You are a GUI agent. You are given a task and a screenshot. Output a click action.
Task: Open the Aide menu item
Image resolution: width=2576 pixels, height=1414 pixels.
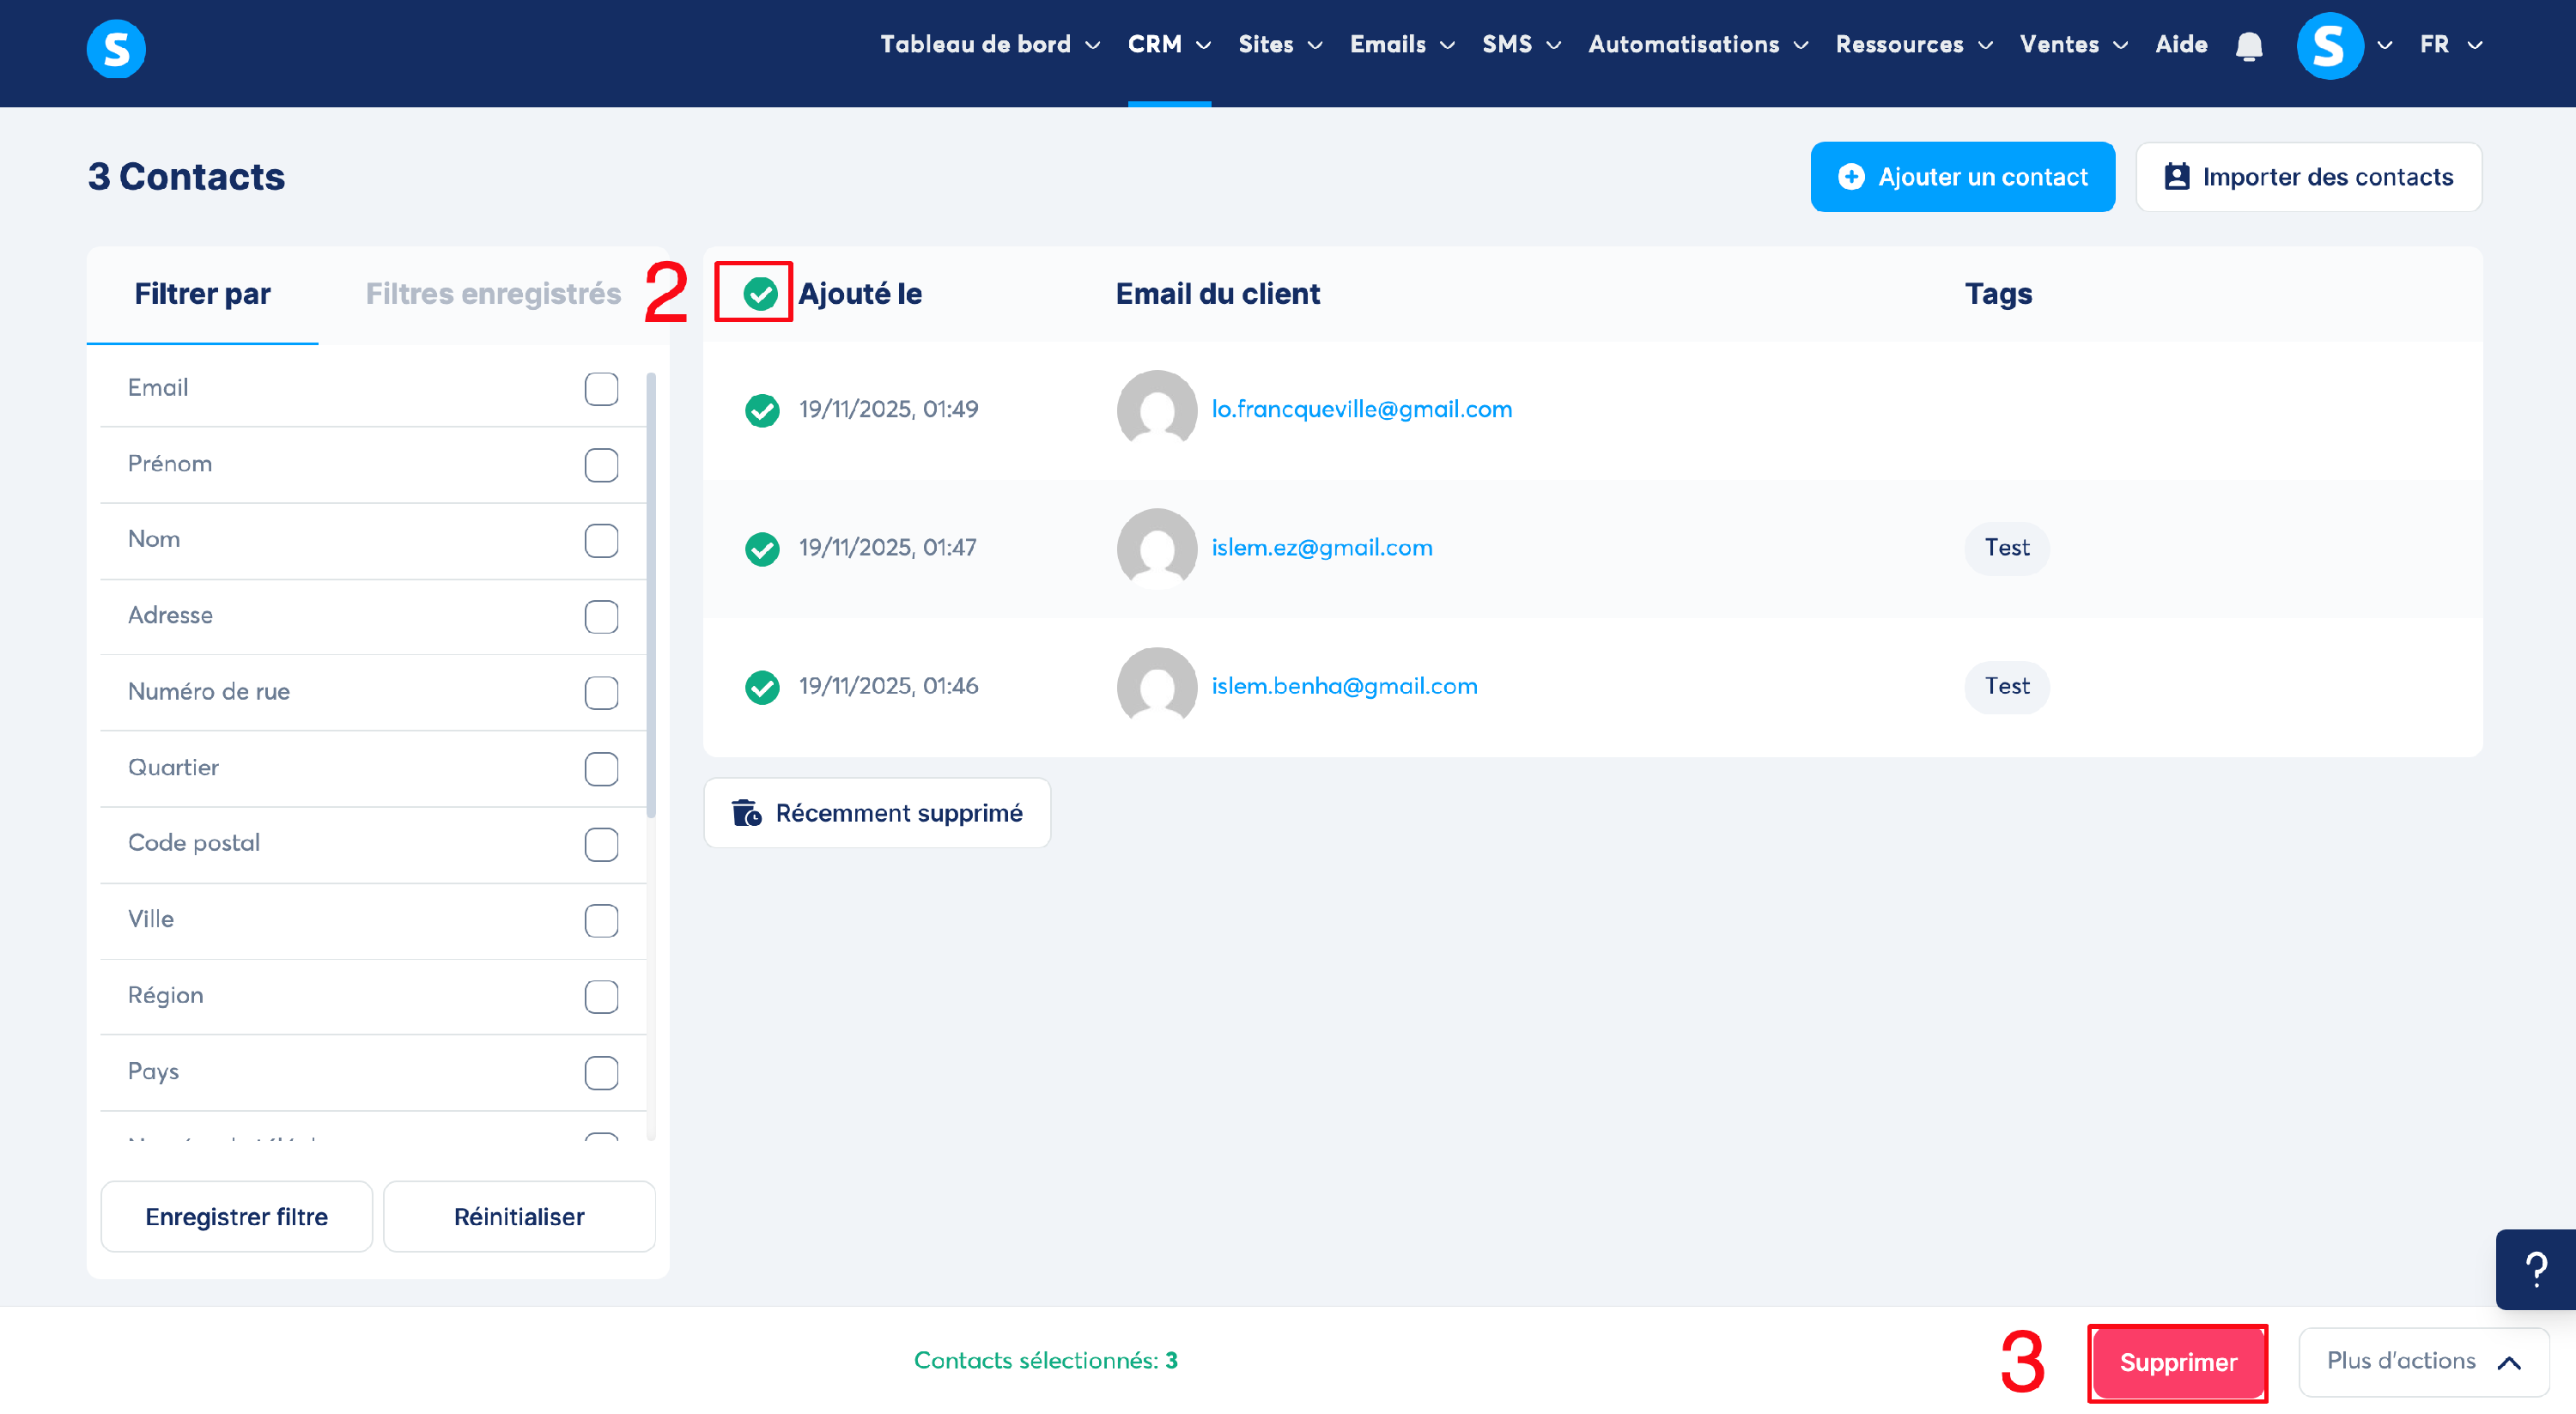coord(2180,45)
